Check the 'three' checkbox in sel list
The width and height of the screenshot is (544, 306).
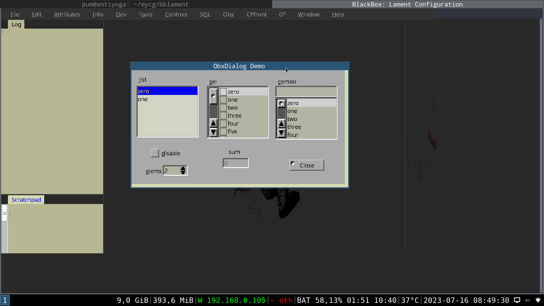click(223, 116)
